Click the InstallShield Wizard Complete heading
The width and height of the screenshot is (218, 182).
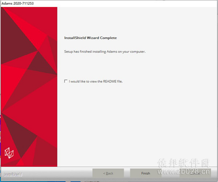90,38
